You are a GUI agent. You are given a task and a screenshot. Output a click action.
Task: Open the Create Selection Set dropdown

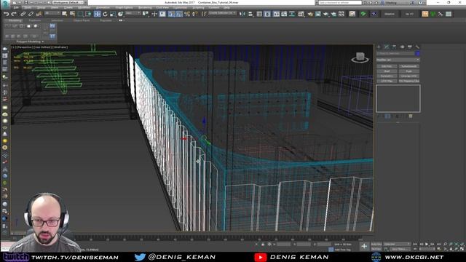point(222,13)
